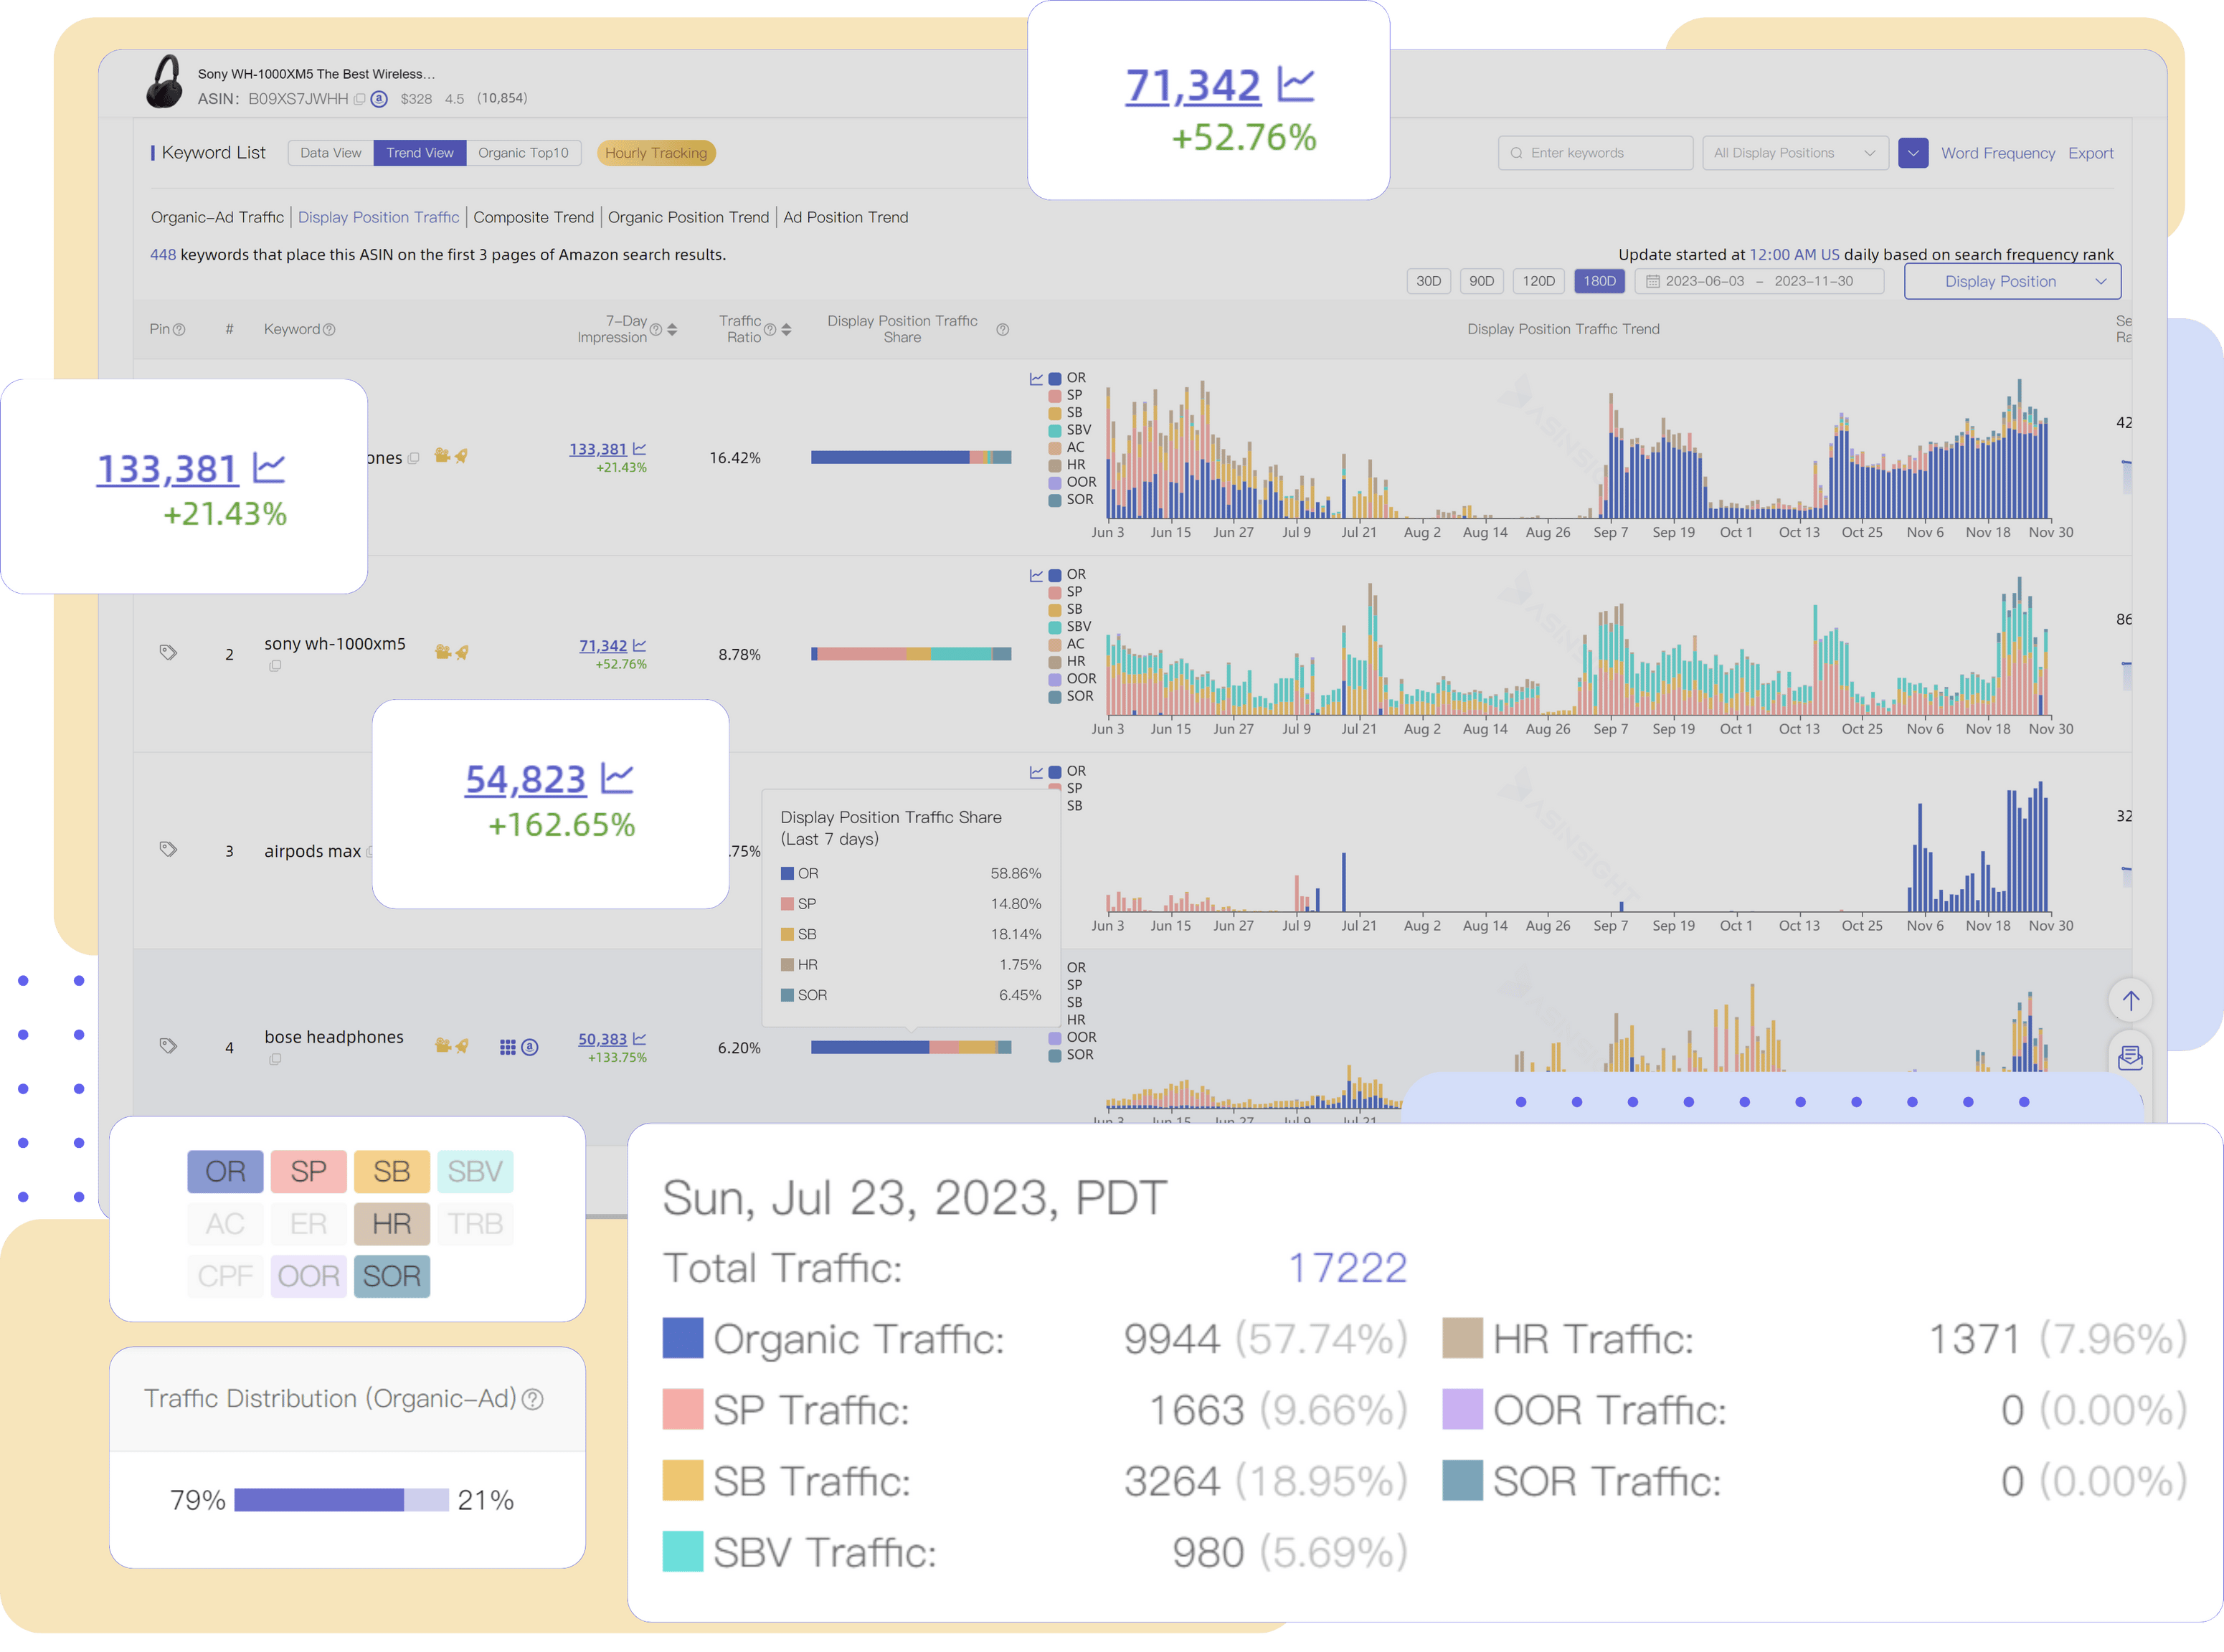Viewport: 2224px width, 1652px height.
Task: Toggle the HR badge in the position filter panel
Action: pyautogui.click(x=391, y=1223)
